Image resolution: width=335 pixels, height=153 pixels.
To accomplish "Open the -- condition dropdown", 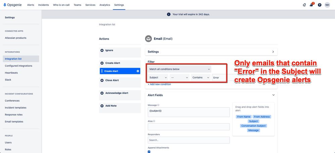I will [x=180, y=78].
